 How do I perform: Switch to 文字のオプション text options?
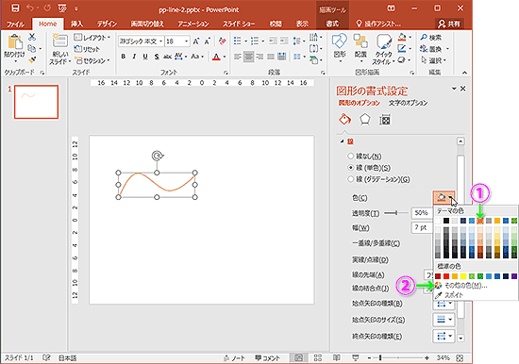(x=408, y=103)
